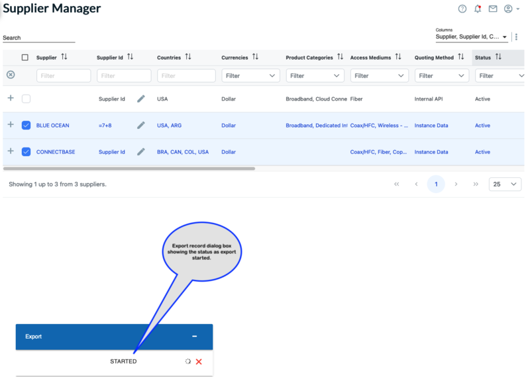Image resolution: width=530 pixels, height=377 pixels.
Task: Open the three-dot options menu beside Columns
Action: pyautogui.click(x=517, y=37)
